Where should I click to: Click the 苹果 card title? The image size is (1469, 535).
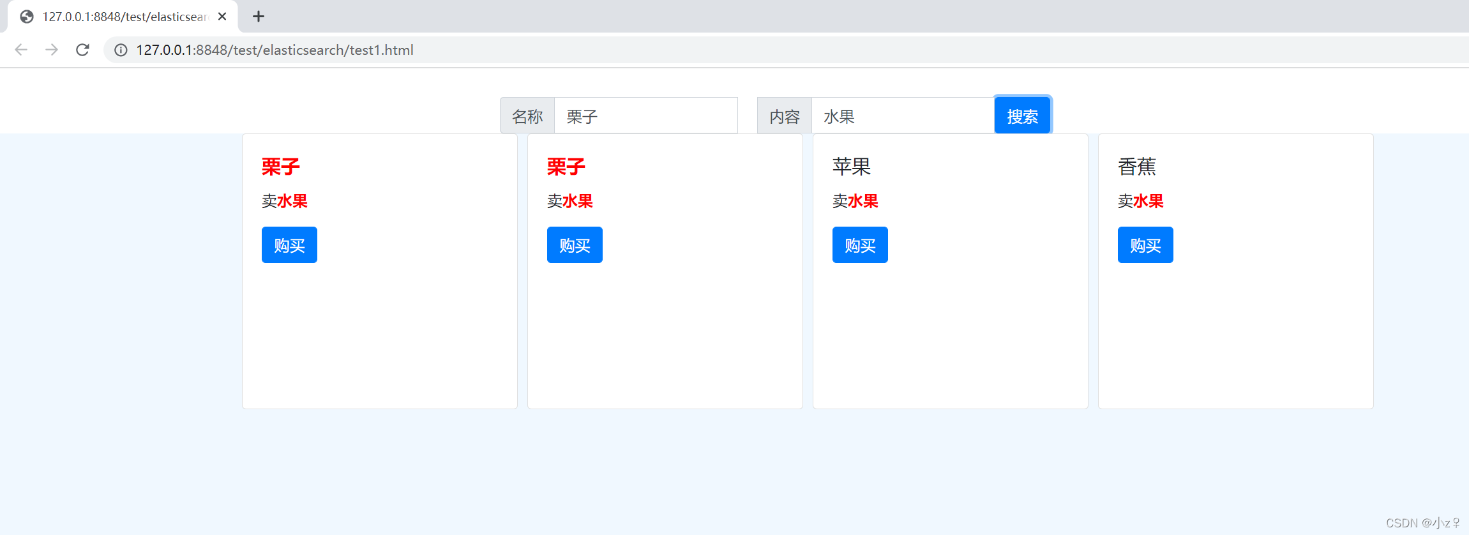pyautogui.click(x=852, y=167)
